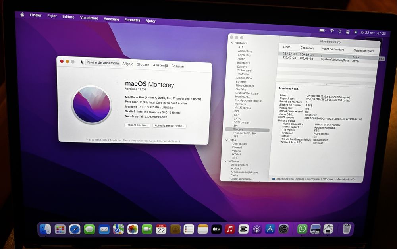Screen dimensions: 397x249
Task: Collapse the Rețea section in sidebar
Action: coord(227,140)
